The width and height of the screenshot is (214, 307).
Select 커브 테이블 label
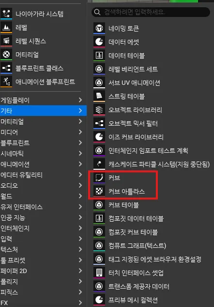pos(124,205)
